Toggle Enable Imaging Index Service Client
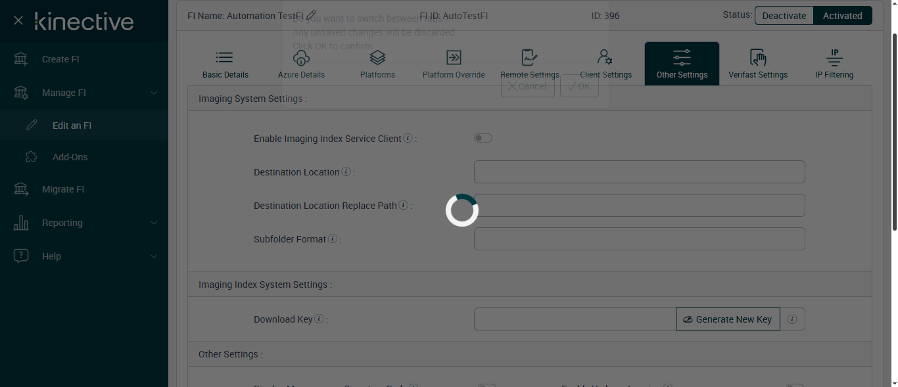 pyautogui.click(x=483, y=138)
